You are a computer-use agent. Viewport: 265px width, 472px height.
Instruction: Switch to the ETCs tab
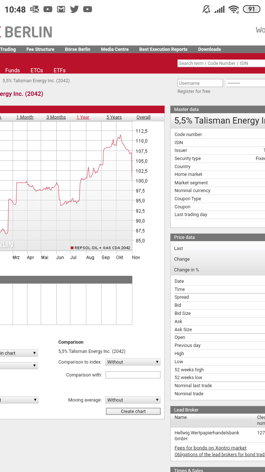click(37, 70)
